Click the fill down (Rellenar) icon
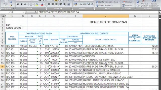161x90 pixels. (138, 2)
